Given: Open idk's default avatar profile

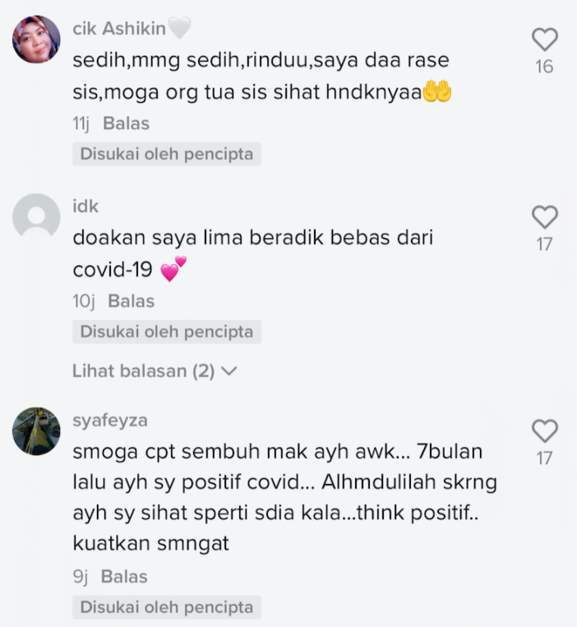Looking at the screenshot, I should pos(36,217).
